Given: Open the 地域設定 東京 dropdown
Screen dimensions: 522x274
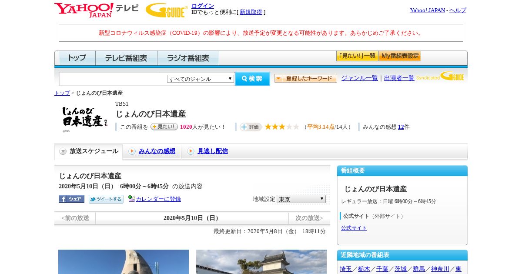Looking at the screenshot, I should [301, 199].
